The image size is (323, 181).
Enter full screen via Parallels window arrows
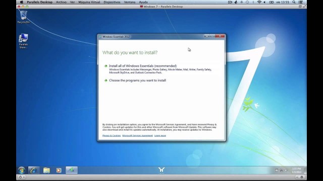304,7
